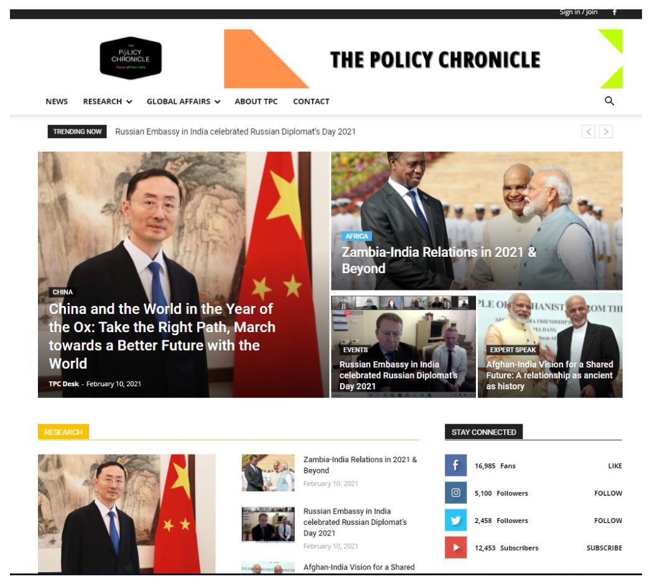Open the News menu item
652x584 pixels.
57,101
